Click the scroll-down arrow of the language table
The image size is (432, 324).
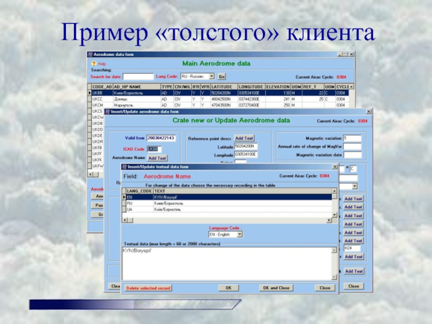click(x=334, y=215)
